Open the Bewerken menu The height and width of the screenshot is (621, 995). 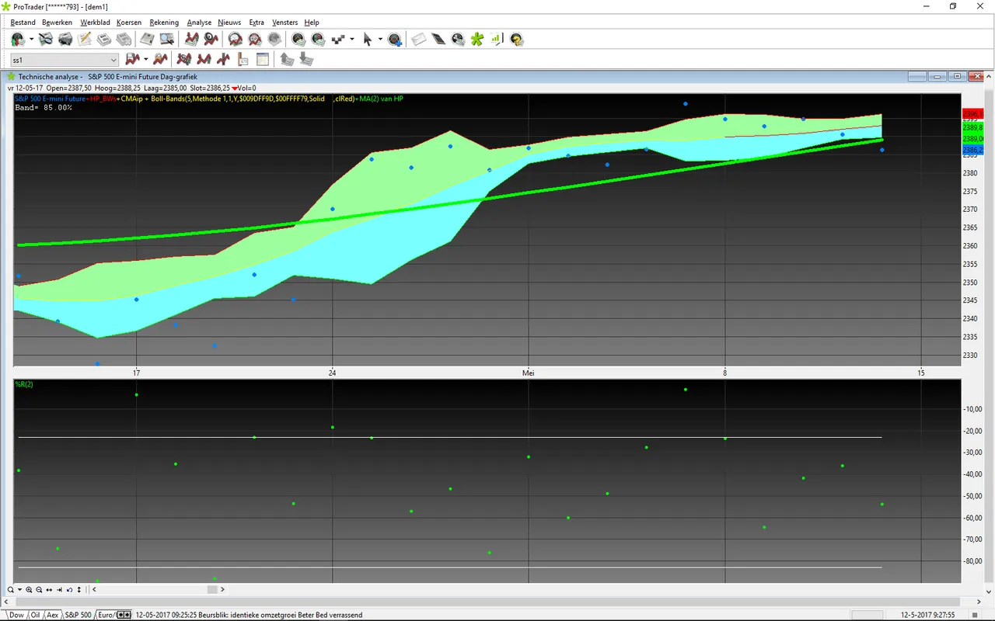[x=57, y=23]
